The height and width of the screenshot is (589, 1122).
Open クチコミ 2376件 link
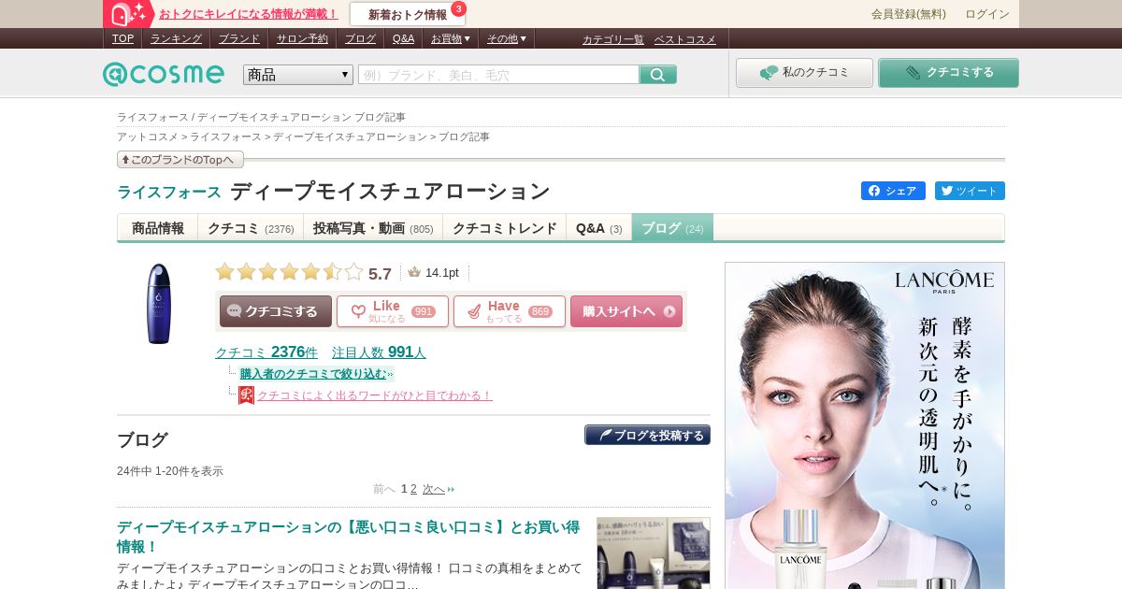click(x=266, y=352)
